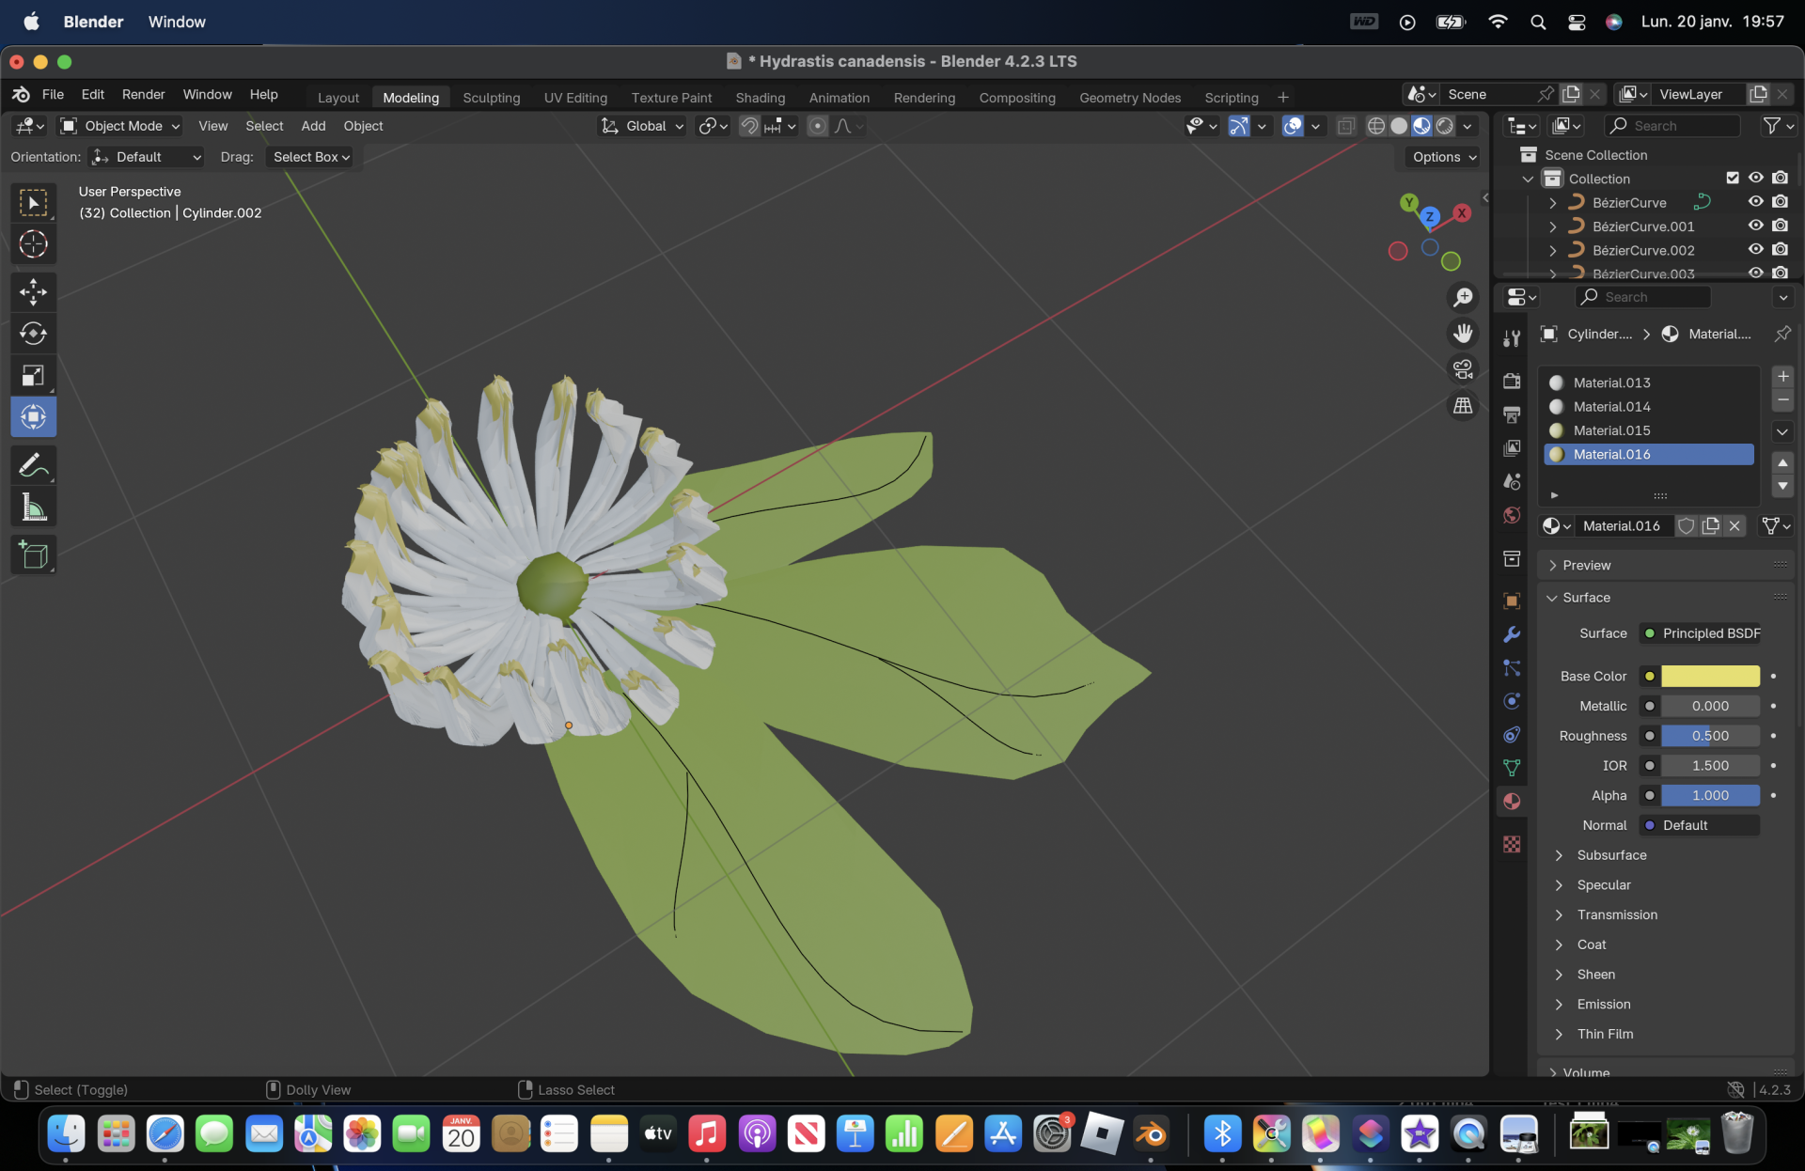Open the View Layer properties tab

click(x=1512, y=448)
